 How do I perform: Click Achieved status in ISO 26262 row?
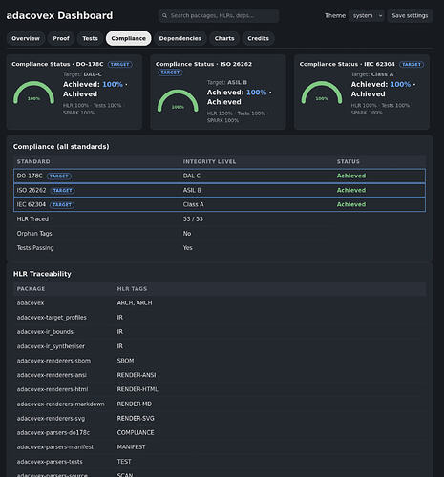click(351, 190)
